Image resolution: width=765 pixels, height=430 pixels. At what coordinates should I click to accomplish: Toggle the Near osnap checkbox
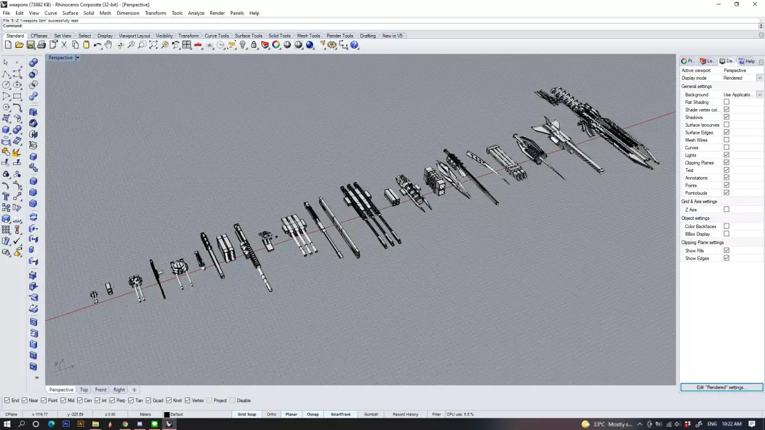tap(25, 401)
